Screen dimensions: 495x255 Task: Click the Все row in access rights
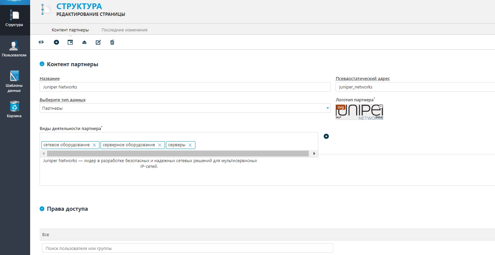(267, 234)
